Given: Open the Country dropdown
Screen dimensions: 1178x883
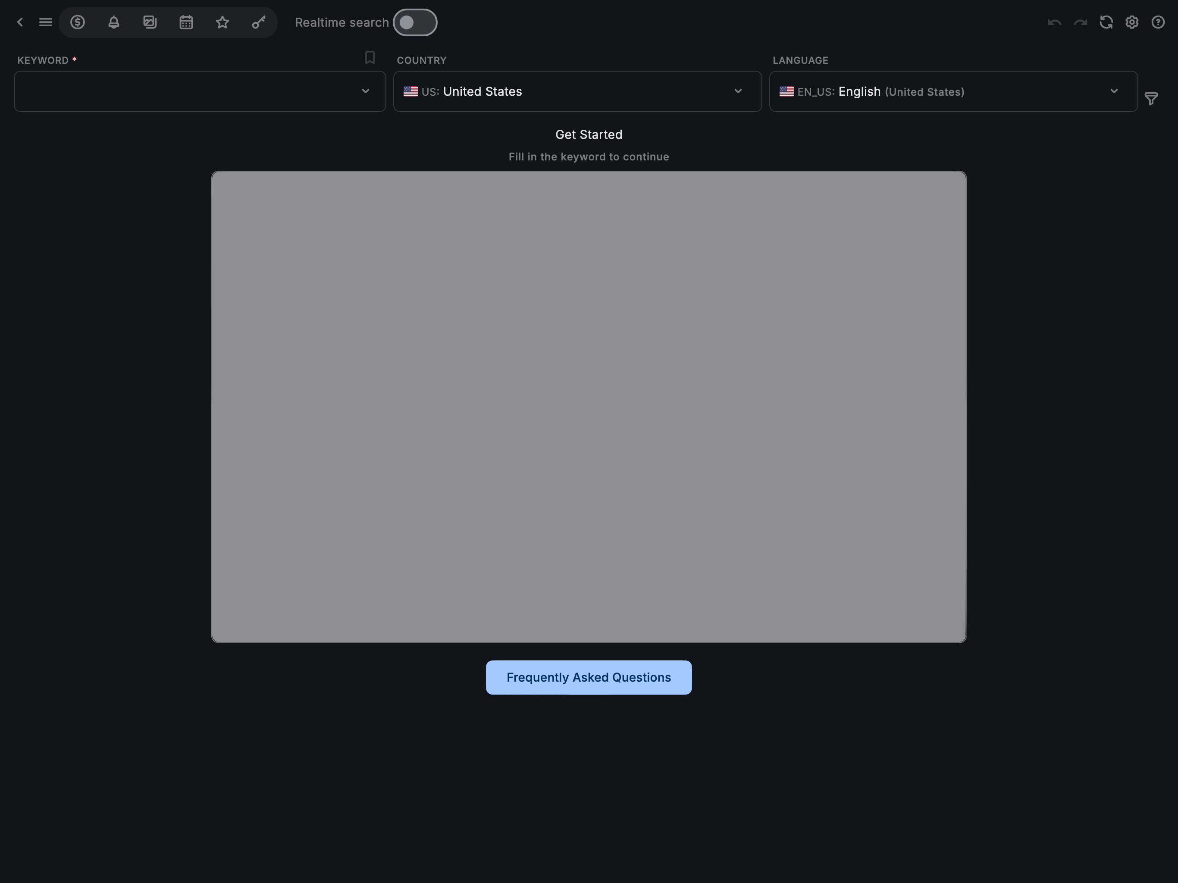Looking at the screenshot, I should click(x=738, y=91).
